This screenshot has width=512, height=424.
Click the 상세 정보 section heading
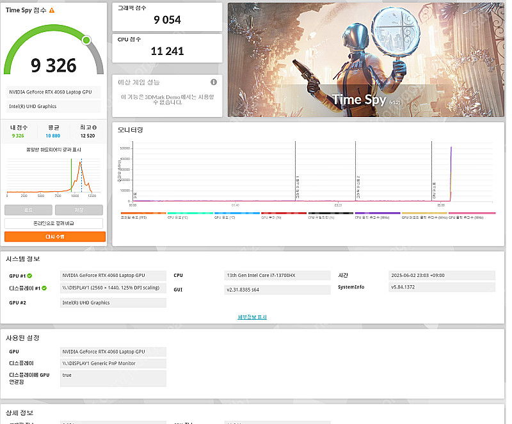click(20, 413)
